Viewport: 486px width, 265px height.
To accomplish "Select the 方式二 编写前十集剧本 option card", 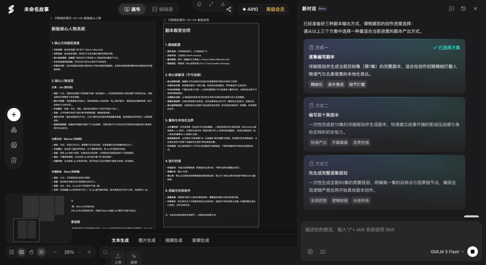I will pyautogui.click(x=384, y=124).
